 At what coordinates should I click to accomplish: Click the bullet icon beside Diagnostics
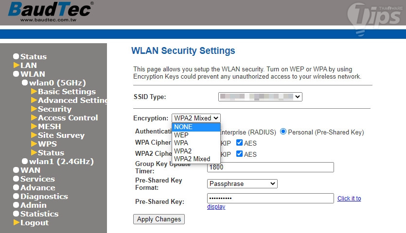tap(17, 197)
